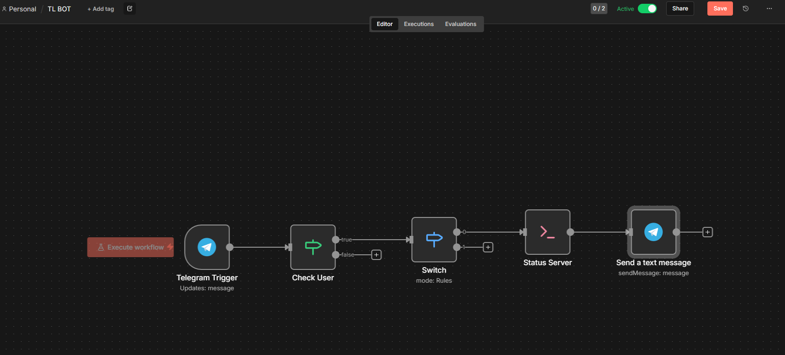Select the Editor tab

pos(384,24)
